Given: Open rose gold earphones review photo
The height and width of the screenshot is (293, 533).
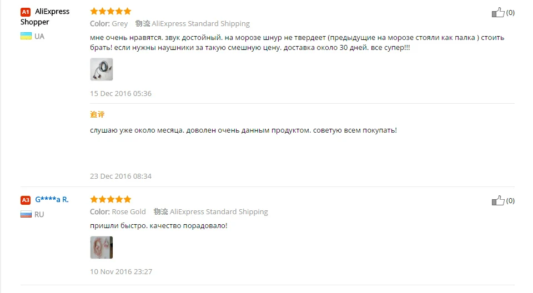Looking at the screenshot, I should coord(101,247).
